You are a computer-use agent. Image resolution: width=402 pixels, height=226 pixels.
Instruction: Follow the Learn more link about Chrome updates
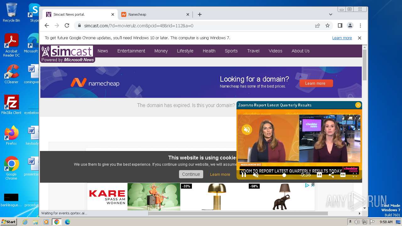pyautogui.click(x=342, y=38)
